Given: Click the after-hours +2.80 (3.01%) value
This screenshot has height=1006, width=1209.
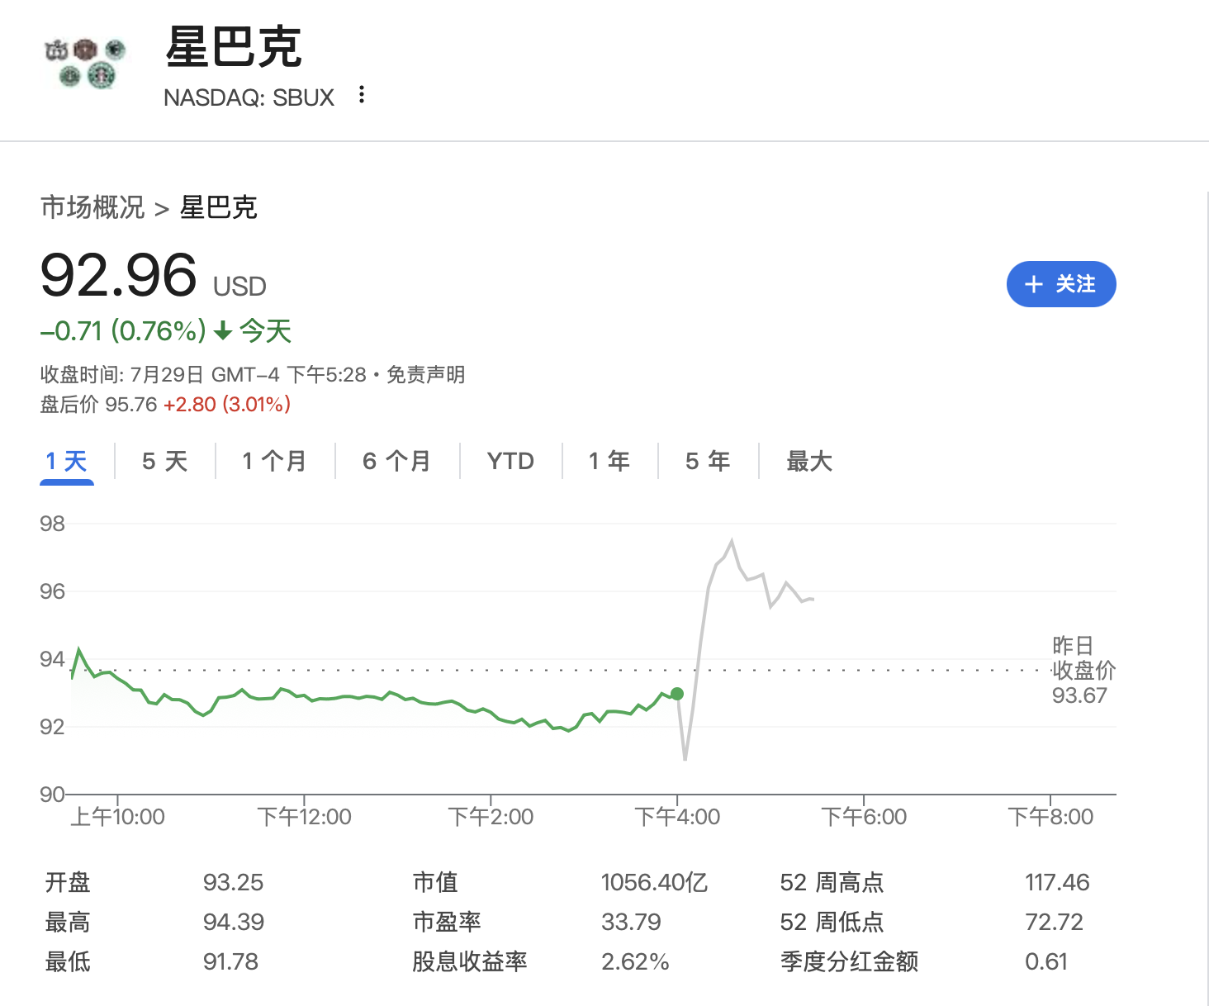Looking at the screenshot, I should click(227, 405).
